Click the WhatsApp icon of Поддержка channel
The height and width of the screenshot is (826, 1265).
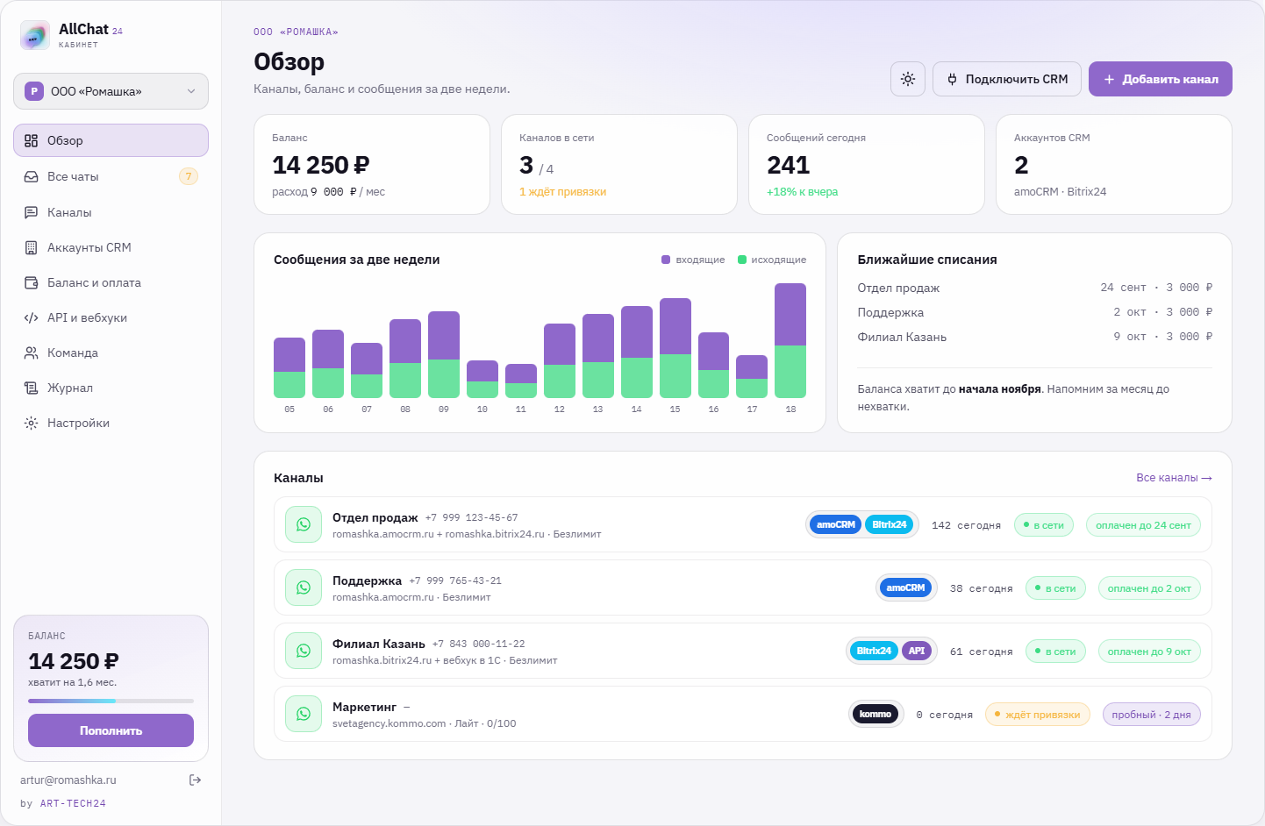304,587
